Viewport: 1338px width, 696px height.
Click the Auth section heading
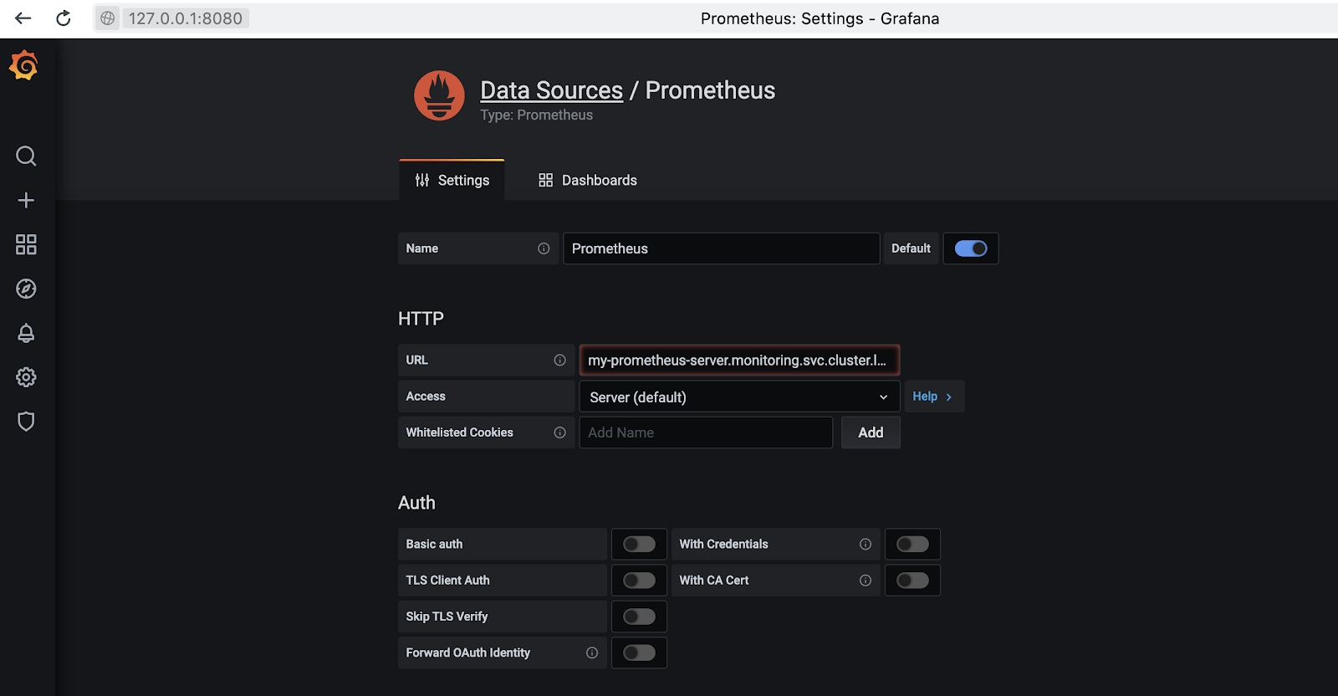pos(416,503)
